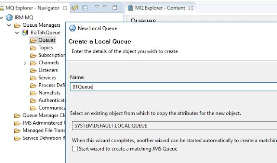Click the Managed File Transfer folder icon
277x163 pixels.
tap(17, 131)
